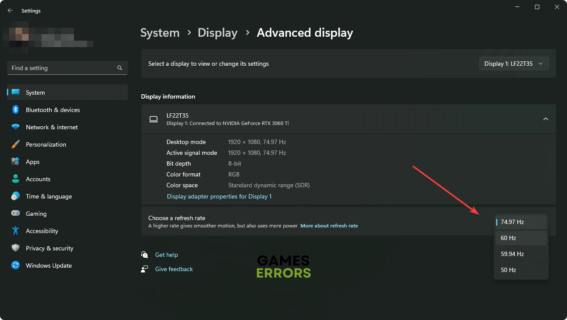Collapse the LF22T35 display information panel

point(545,118)
